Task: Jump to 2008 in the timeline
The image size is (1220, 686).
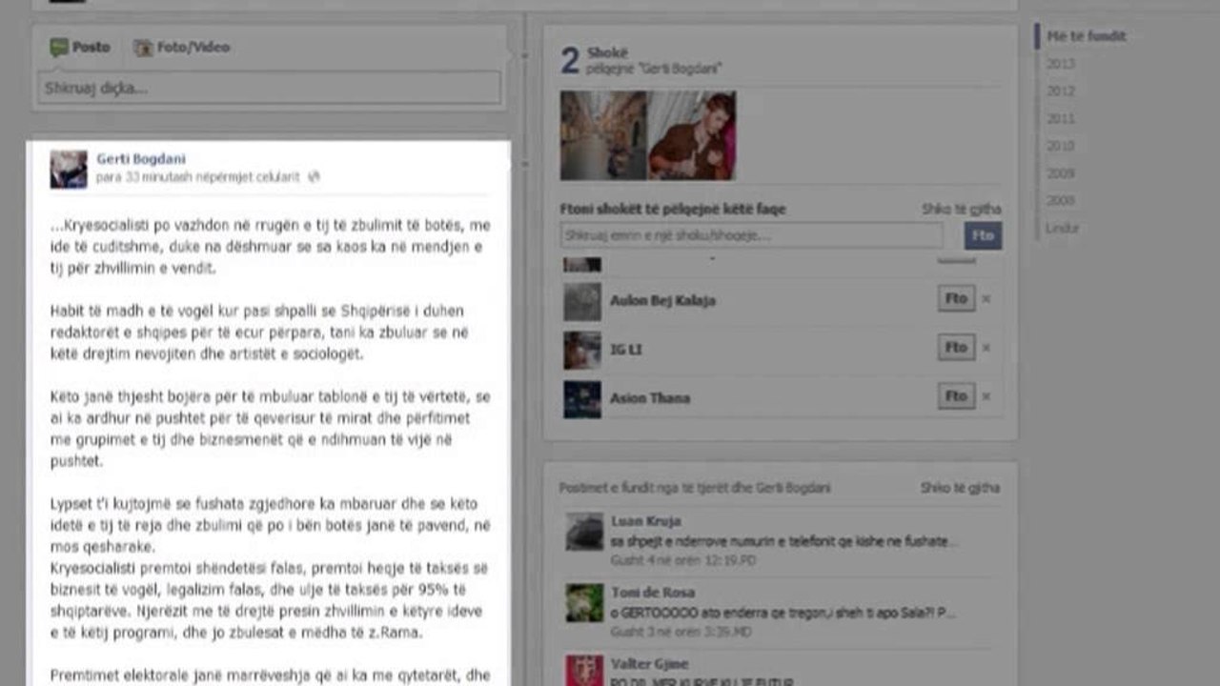Action: (x=1061, y=201)
